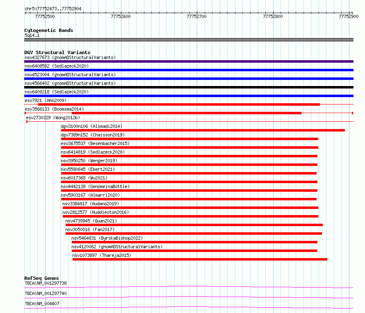
Task: Open the nsv4566402 gnomADStructuralVariants label
Action: pyautogui.click(x=70, y=83)
